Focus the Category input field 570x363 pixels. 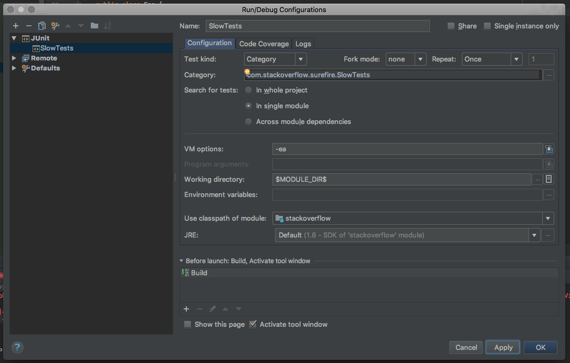pyautogui.click(x=393, y=75)
